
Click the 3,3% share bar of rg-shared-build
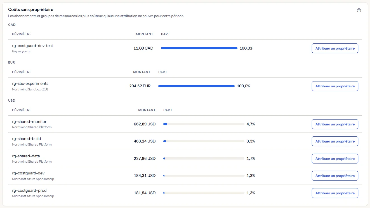pyautogui.click(x=204, y=141)
